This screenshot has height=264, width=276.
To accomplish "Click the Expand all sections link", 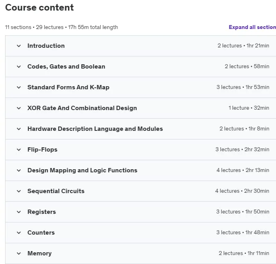I will [252, 27].
